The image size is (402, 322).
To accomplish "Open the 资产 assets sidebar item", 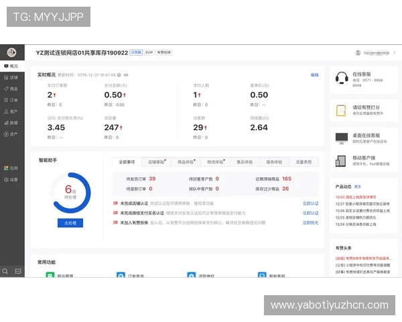I will click(12, 133).
